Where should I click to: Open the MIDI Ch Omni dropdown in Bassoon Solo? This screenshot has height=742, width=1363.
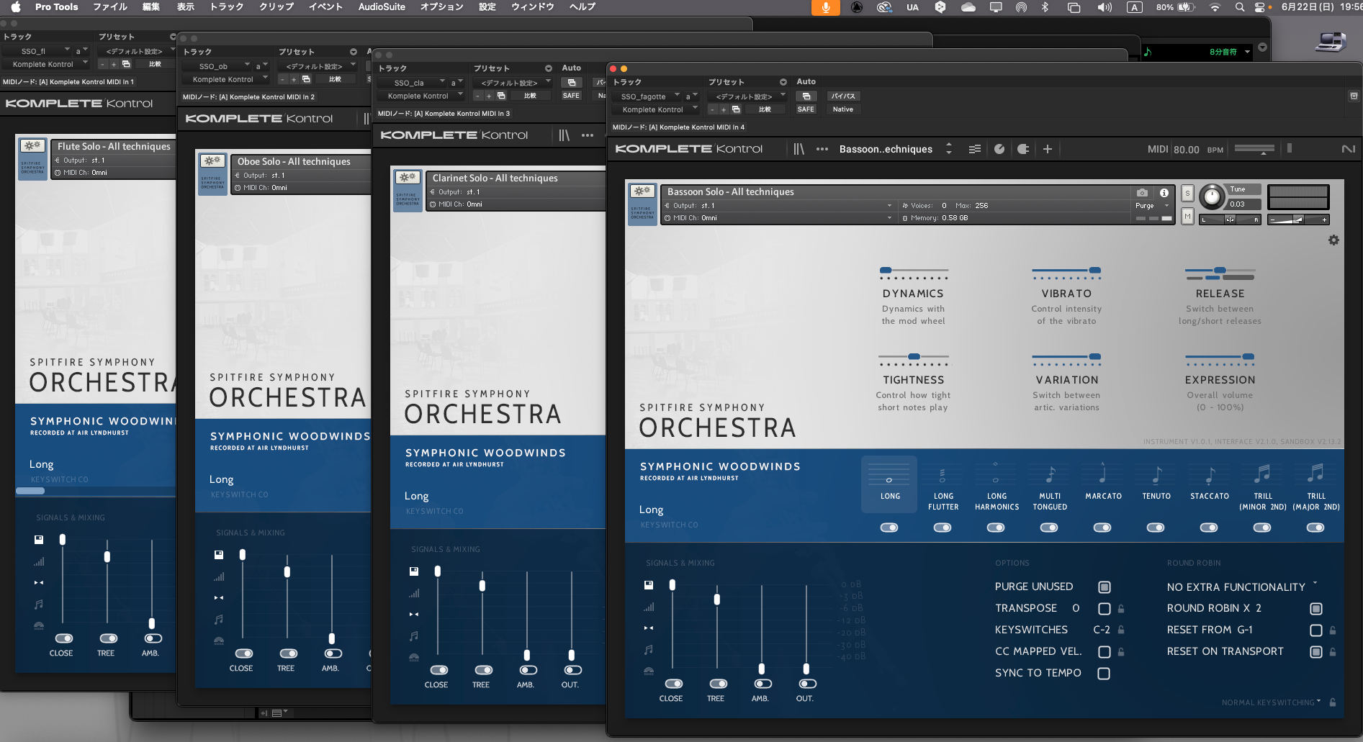778,218
